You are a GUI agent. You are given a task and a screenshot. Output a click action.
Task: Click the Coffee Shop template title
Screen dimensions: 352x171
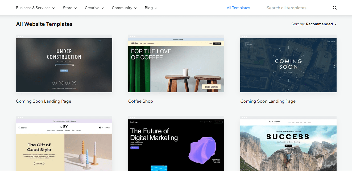tap(140, 101)
